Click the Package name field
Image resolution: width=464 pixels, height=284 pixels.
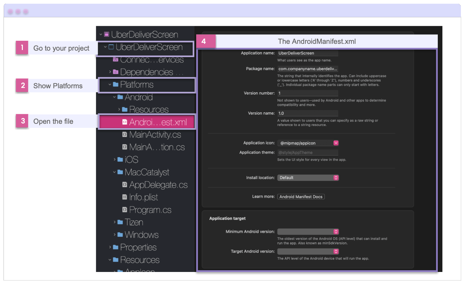tap(308, 69)
